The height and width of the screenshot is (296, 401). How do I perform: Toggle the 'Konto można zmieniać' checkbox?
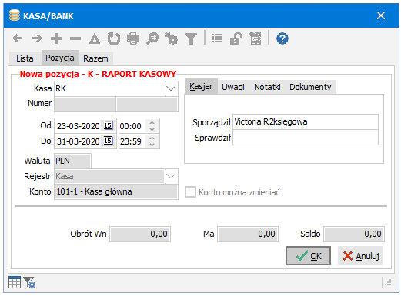point(190,192)
